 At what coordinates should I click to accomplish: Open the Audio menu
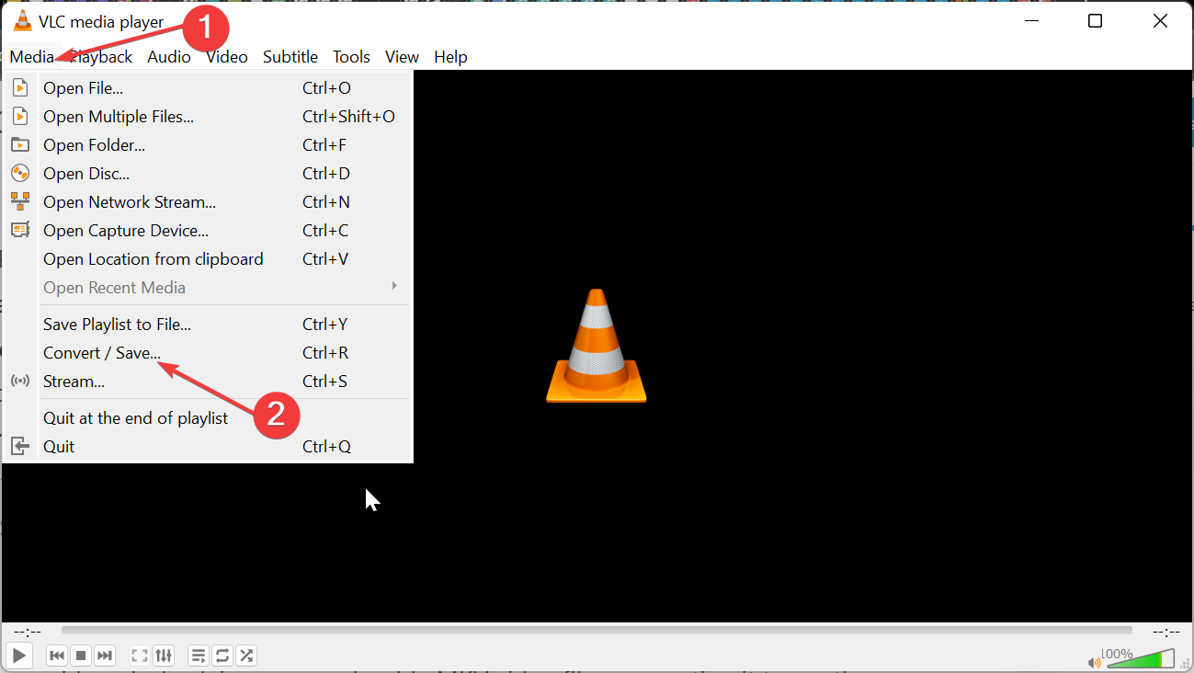169,57
